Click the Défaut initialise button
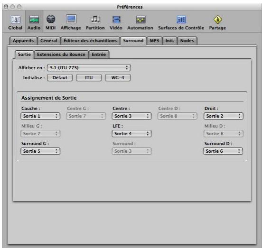 [60, 78]
